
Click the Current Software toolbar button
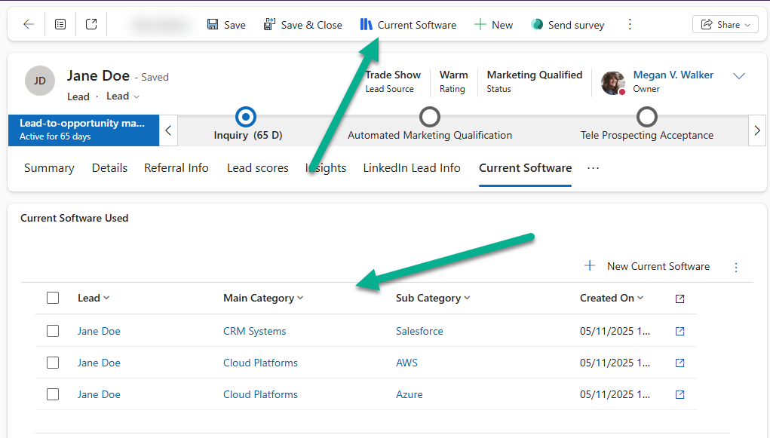click(x=408, y=25)
